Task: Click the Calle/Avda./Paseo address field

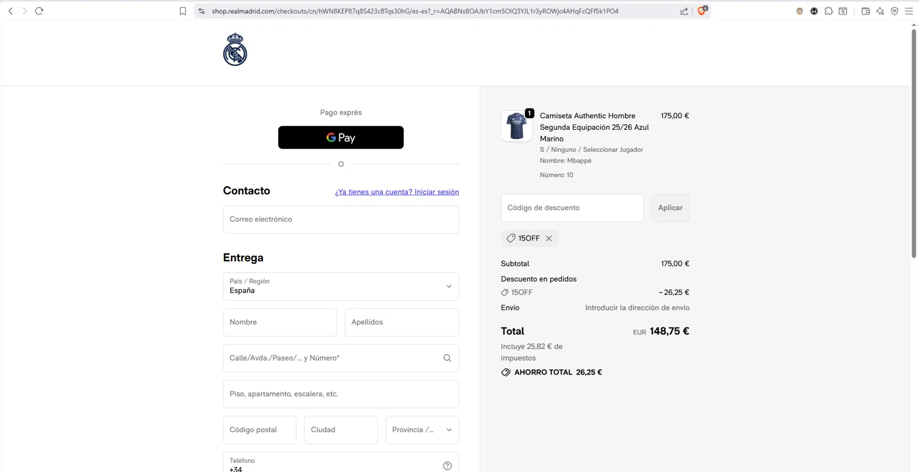Action: 341,358
